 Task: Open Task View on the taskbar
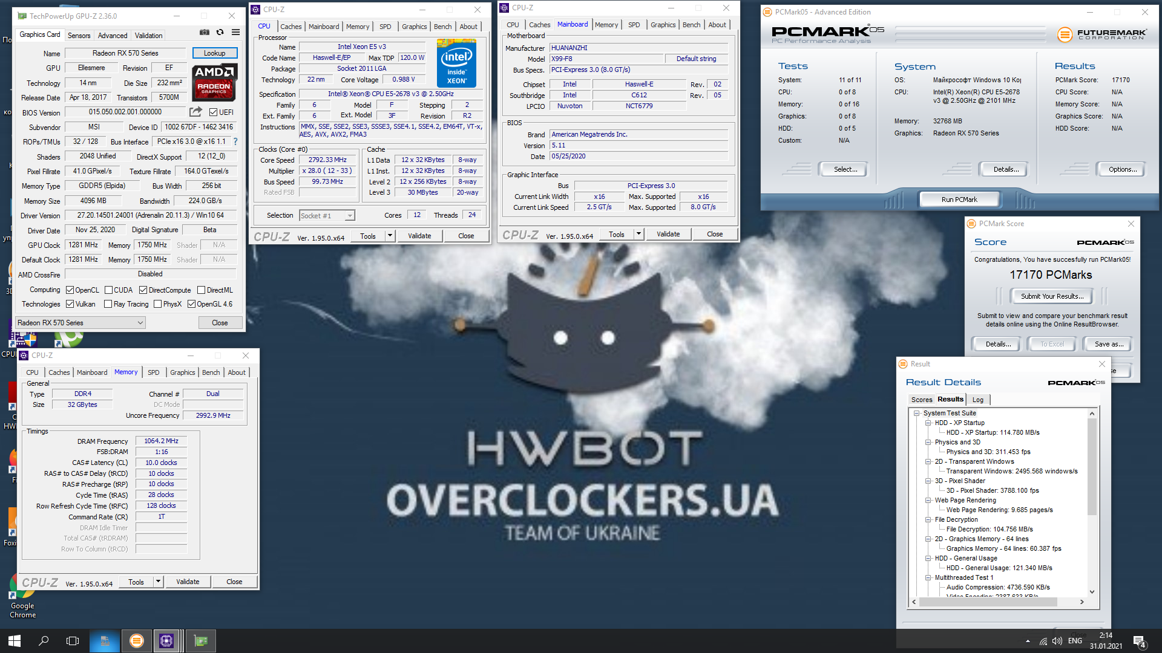click(73, 641)
